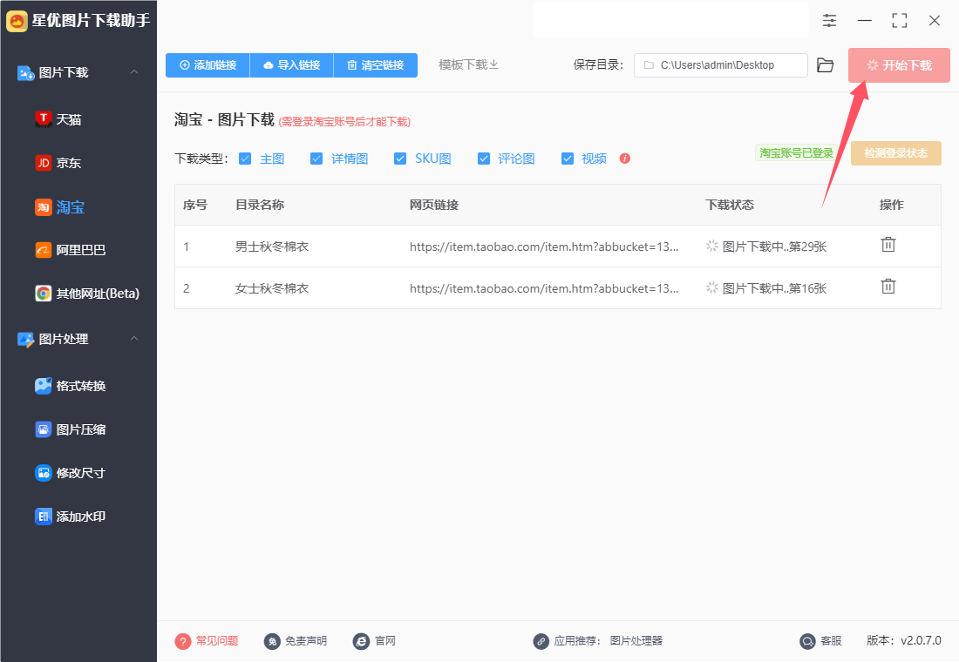Click the 模板下载 link
Screen dimensions: 959x662
click(x=468, y=64)
